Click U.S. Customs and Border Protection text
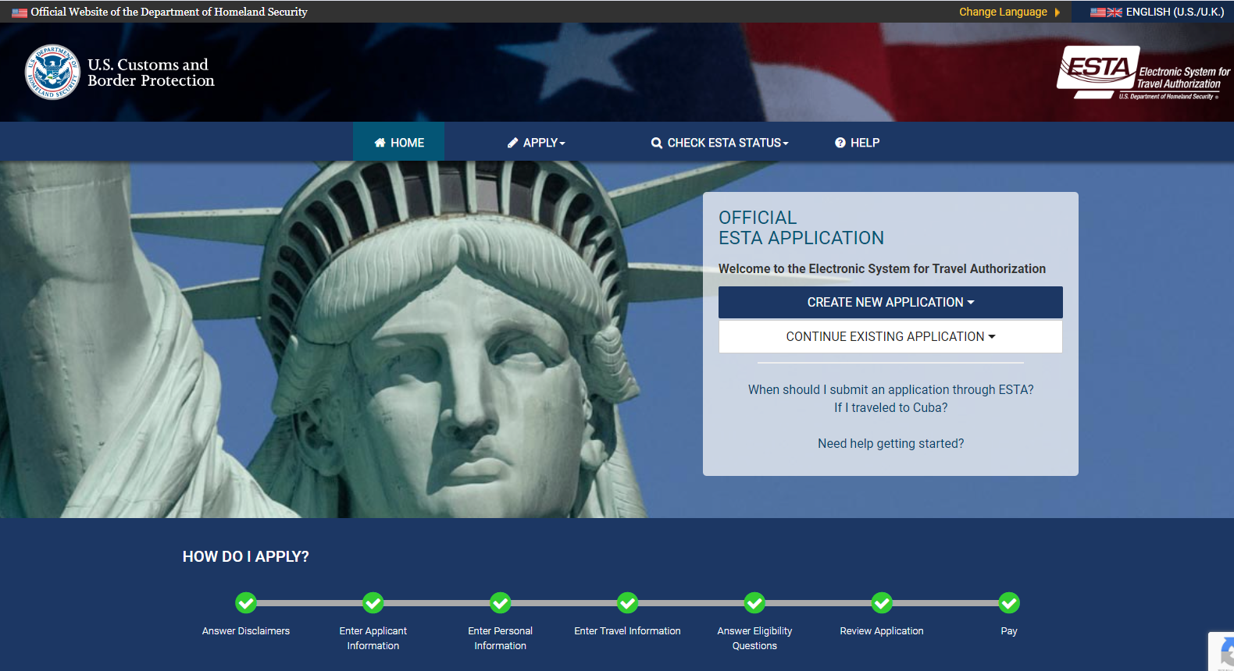Image resolution: width=1234 pixels, height=671 pixels. [151, 73]
